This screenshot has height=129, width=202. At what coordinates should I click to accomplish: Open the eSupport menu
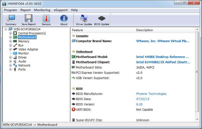pyautogui.click(x=61, y=10)
